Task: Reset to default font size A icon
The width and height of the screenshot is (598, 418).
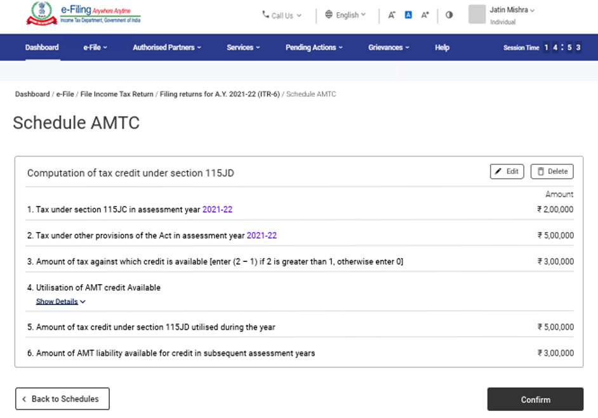Action: pyautogui.click(x=408, y=15)
